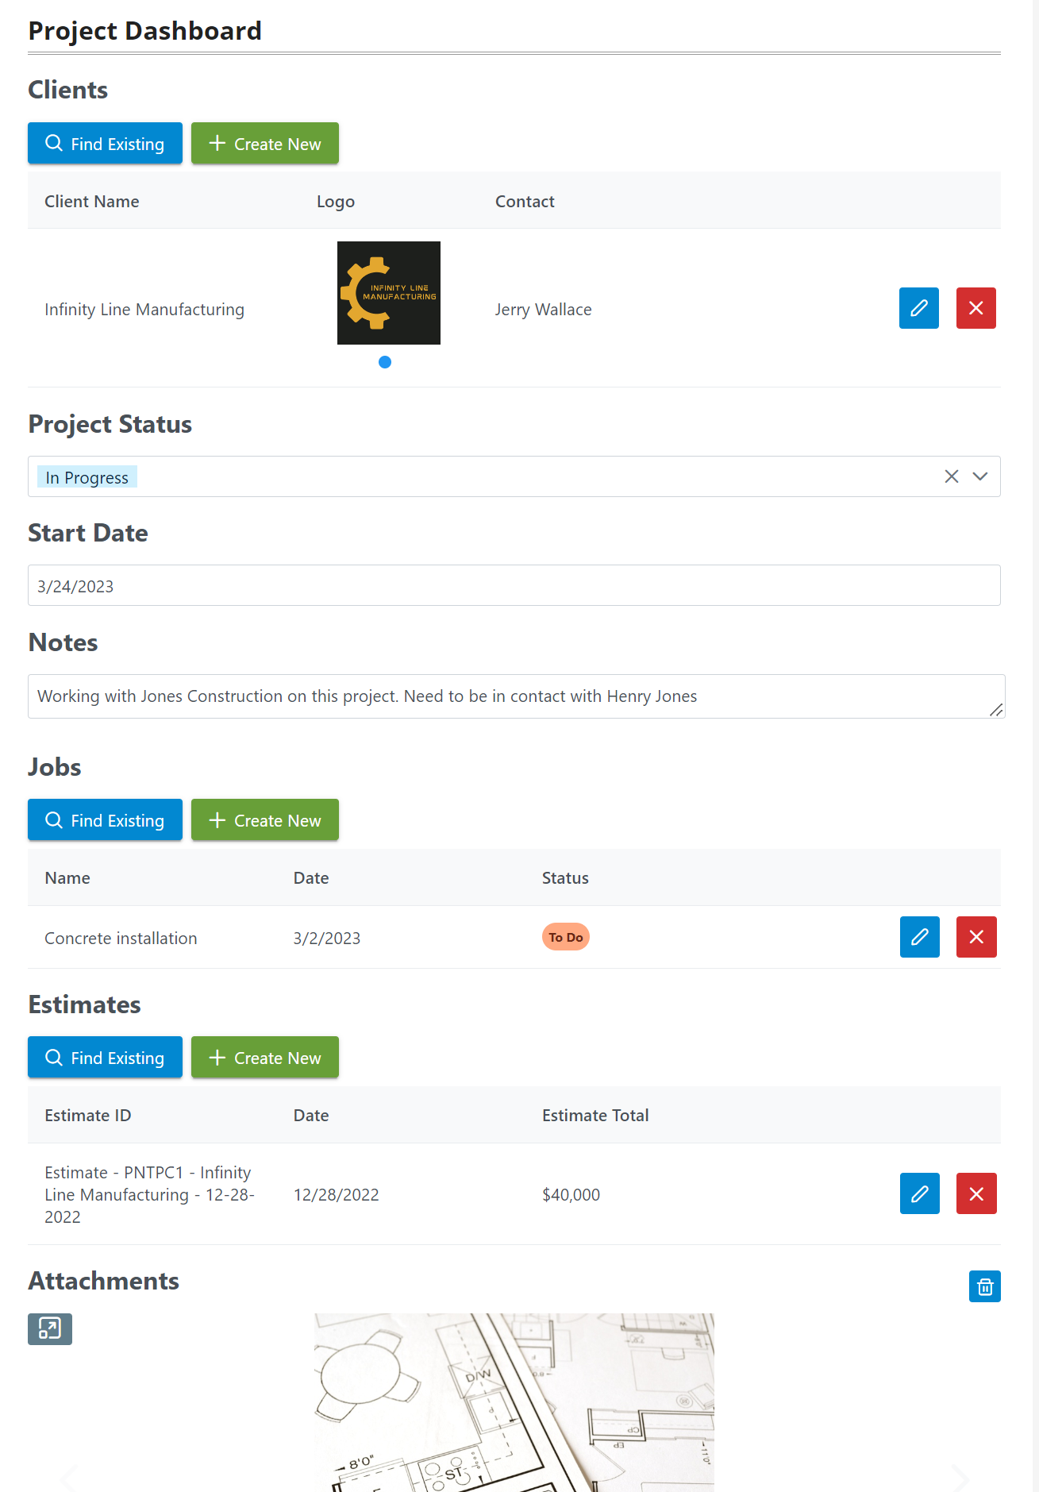Screen dimensions: 1039x1492
Task: Edit the PNTPC1 estimate entry
Action: (x=920, y=1193)
